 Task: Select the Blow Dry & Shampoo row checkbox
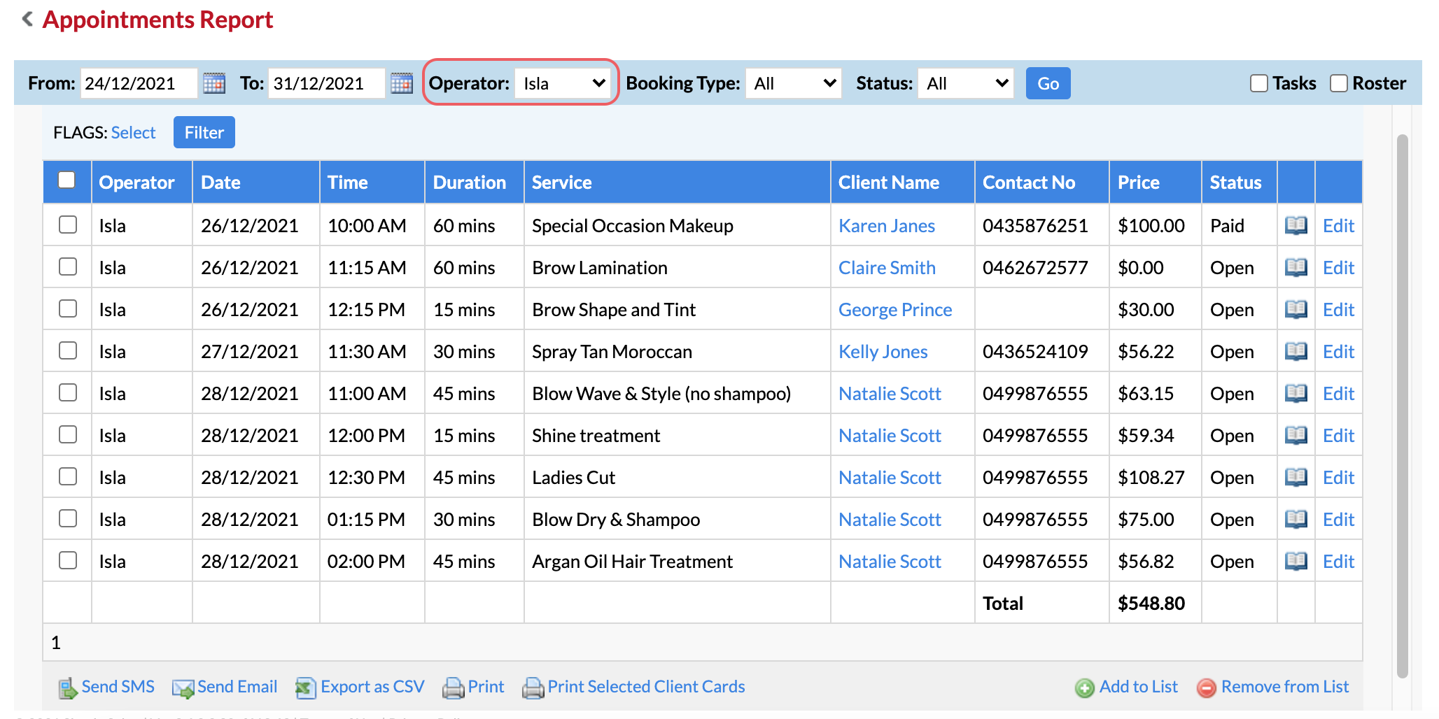tap(68, 518)
